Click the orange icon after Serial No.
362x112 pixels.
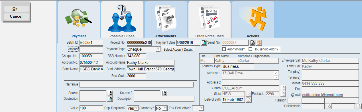259,43
